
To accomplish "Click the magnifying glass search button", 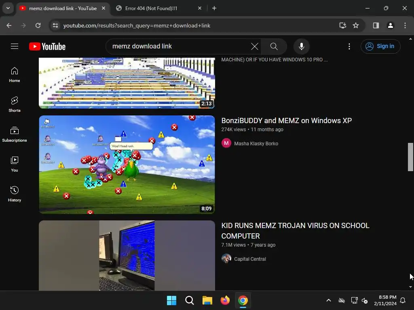I will pyautogui.click(x=274, y=46).
